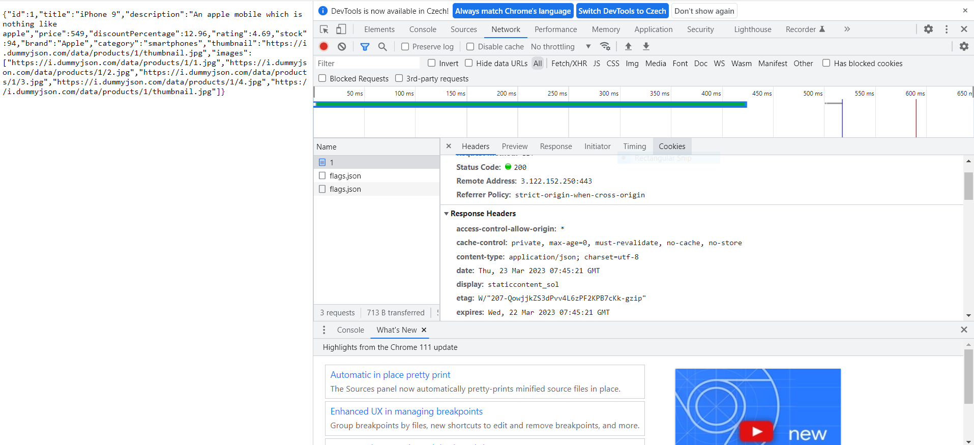Select the Response detail tab
974x445 pixels.
click(x=556, y=146)
